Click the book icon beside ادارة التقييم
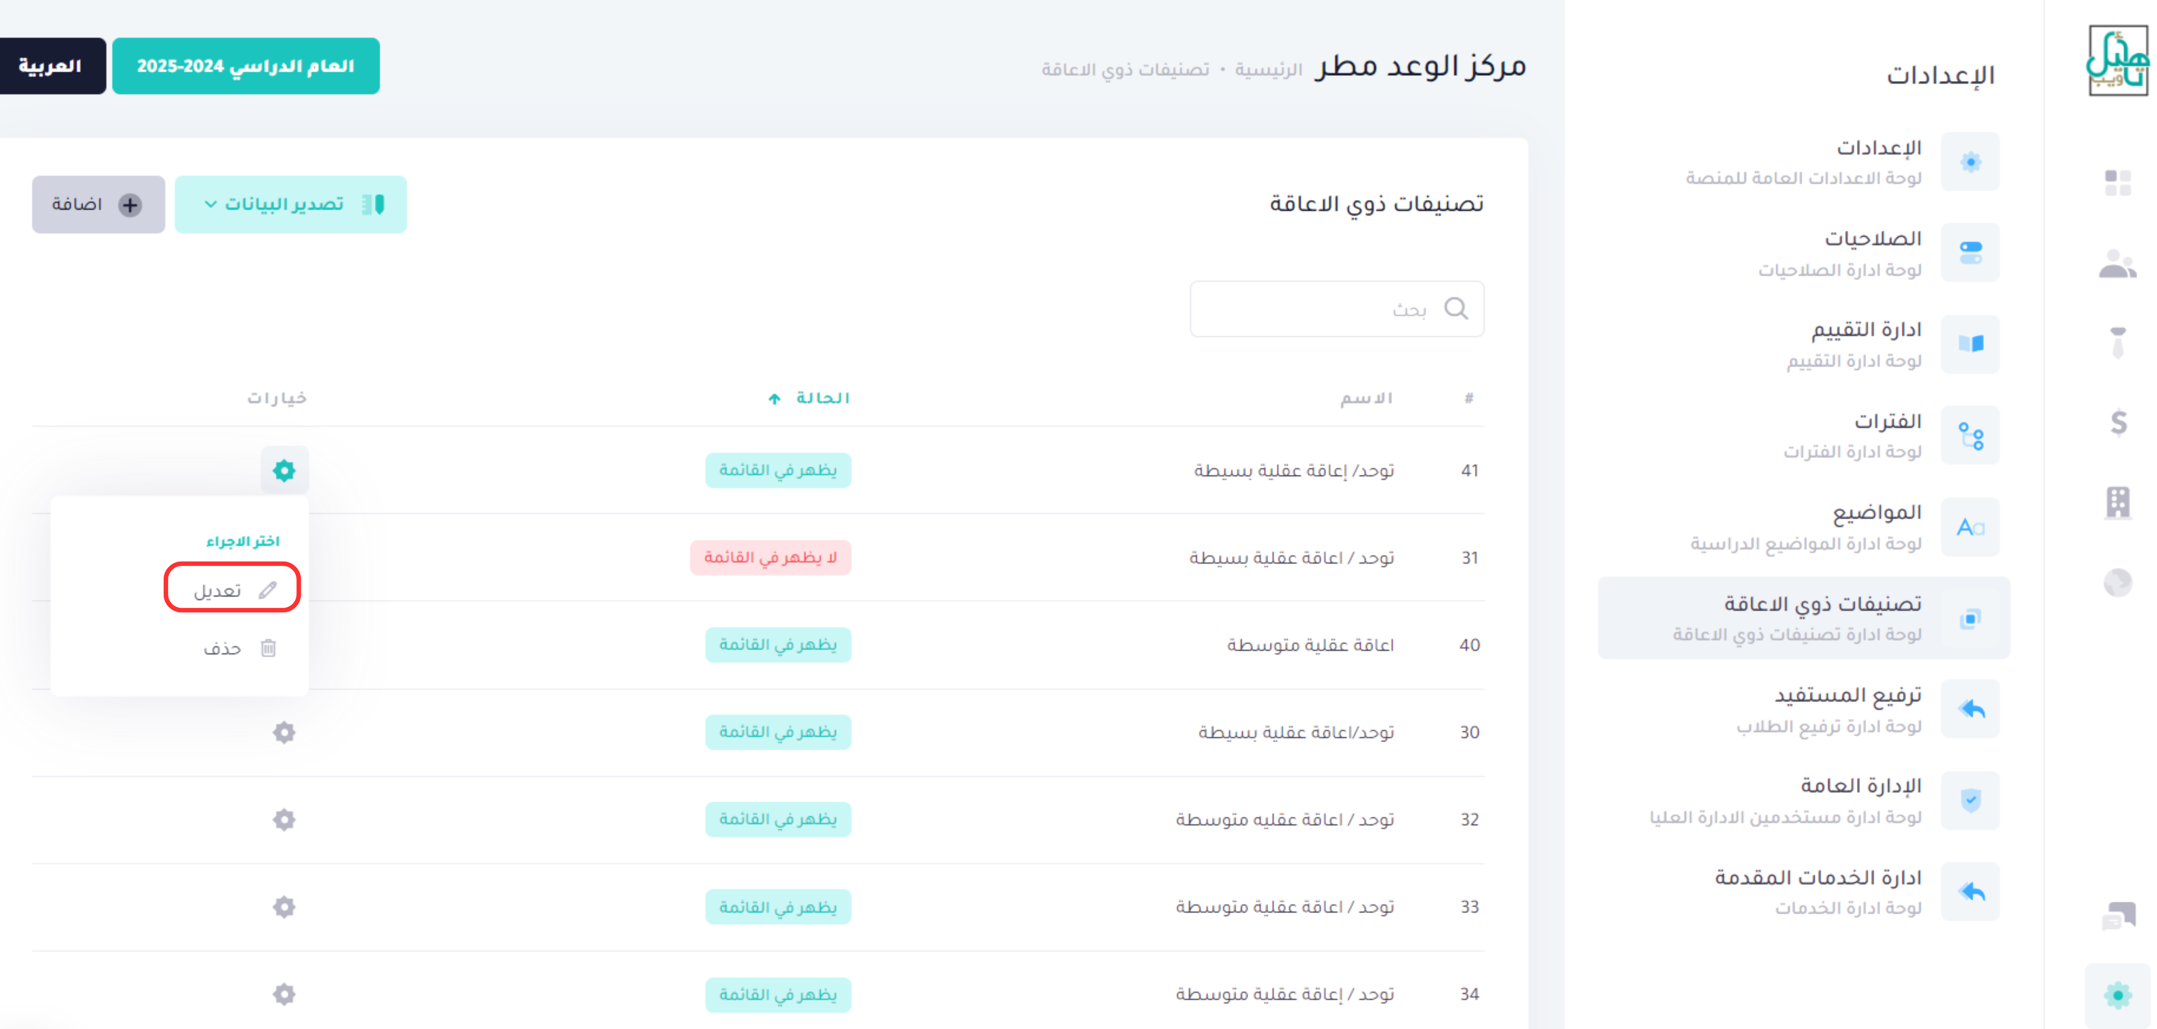Screen dimensions: 2157x1029 click(x=1970, y=344)
